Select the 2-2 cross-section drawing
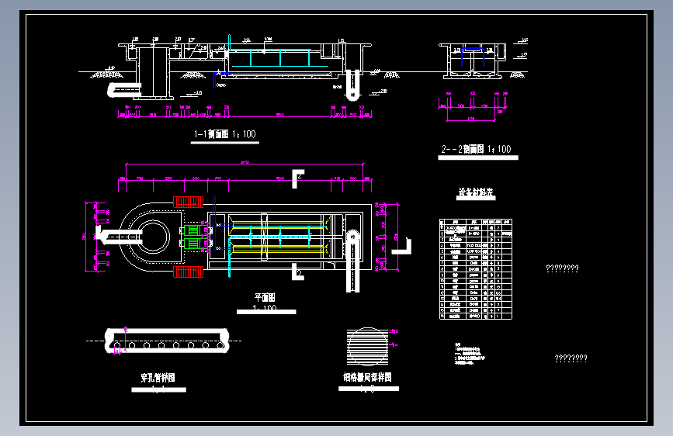 pos(473,61)
